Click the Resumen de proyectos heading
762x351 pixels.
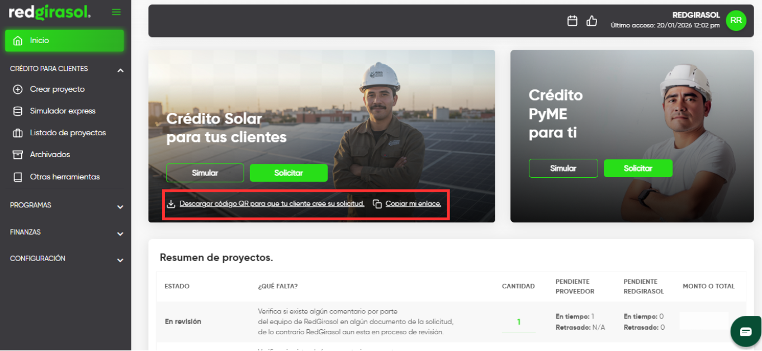click(x=216, y=258)
